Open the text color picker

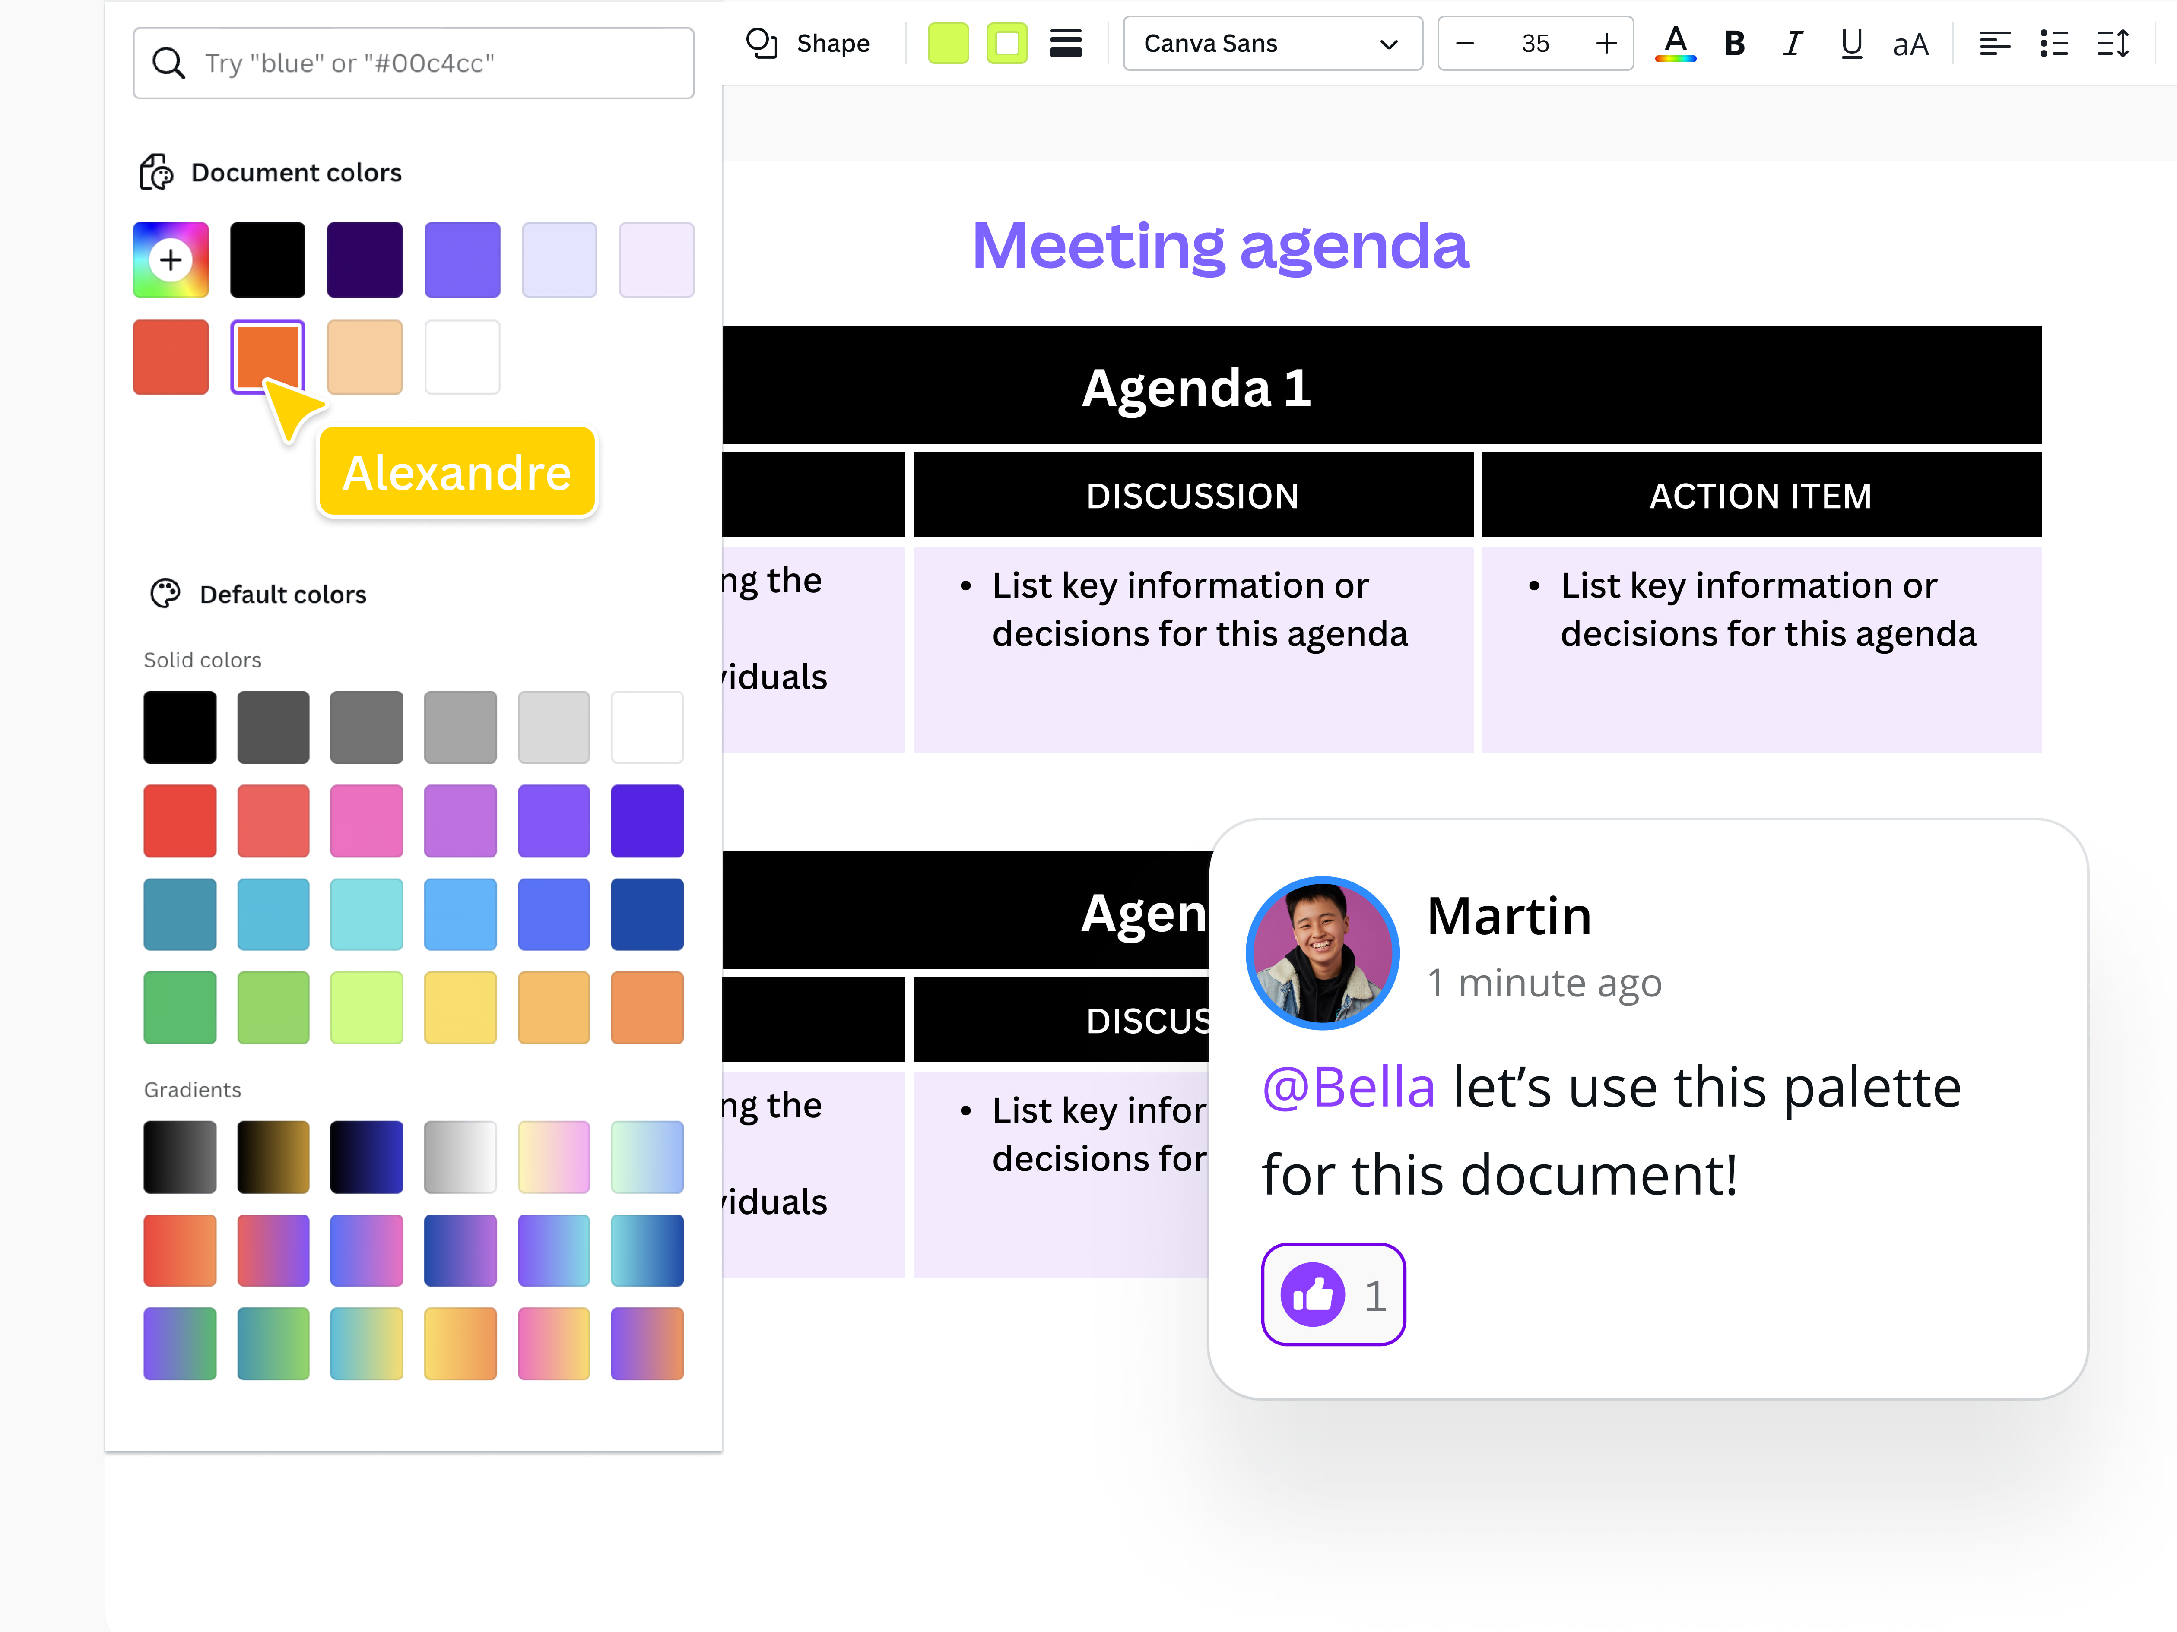pos(1676,43)
